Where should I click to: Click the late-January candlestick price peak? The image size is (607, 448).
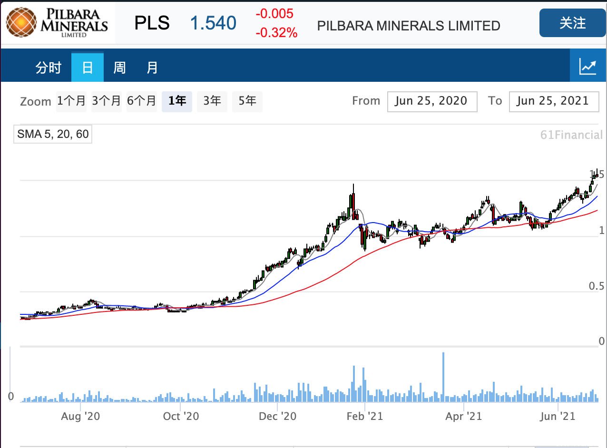tap(353, 202)
